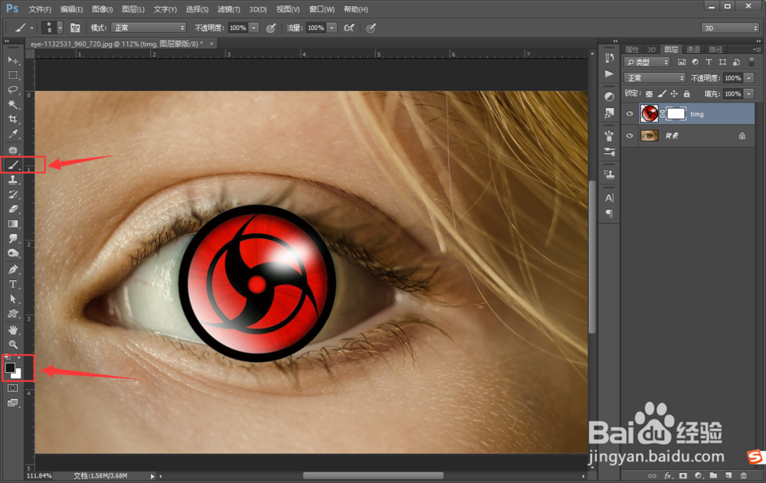The width and height of the screenshot is (766, 483).
Task: Turn layer filtering switch on/off
Action: pos(752,62)
